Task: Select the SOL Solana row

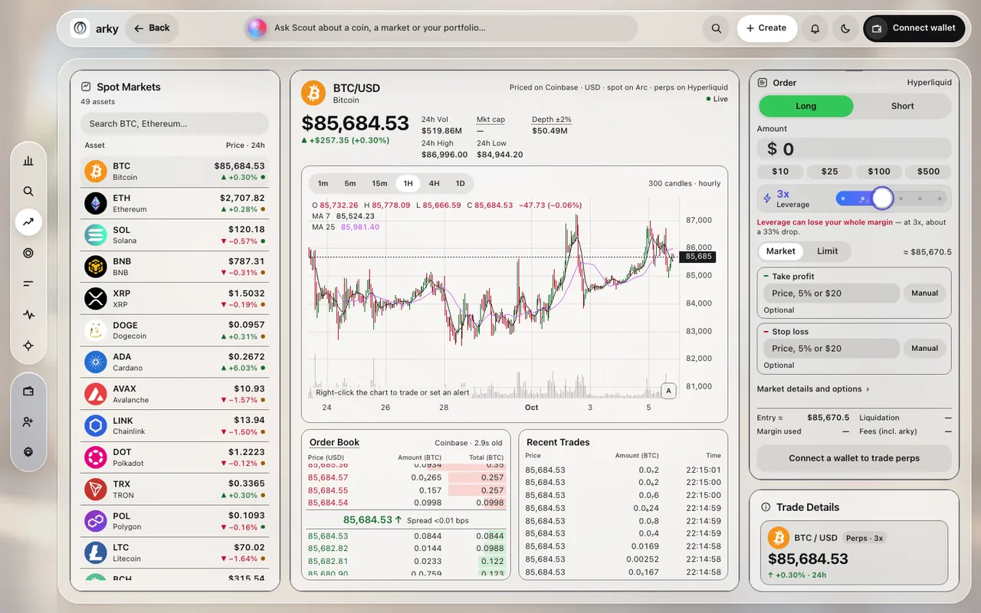Action: pyautogui.click(x=175, y=235)
